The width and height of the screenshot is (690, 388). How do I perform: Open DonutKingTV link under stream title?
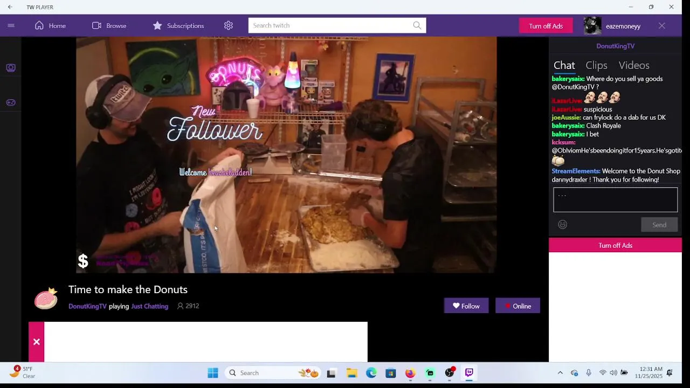(87, 306)
